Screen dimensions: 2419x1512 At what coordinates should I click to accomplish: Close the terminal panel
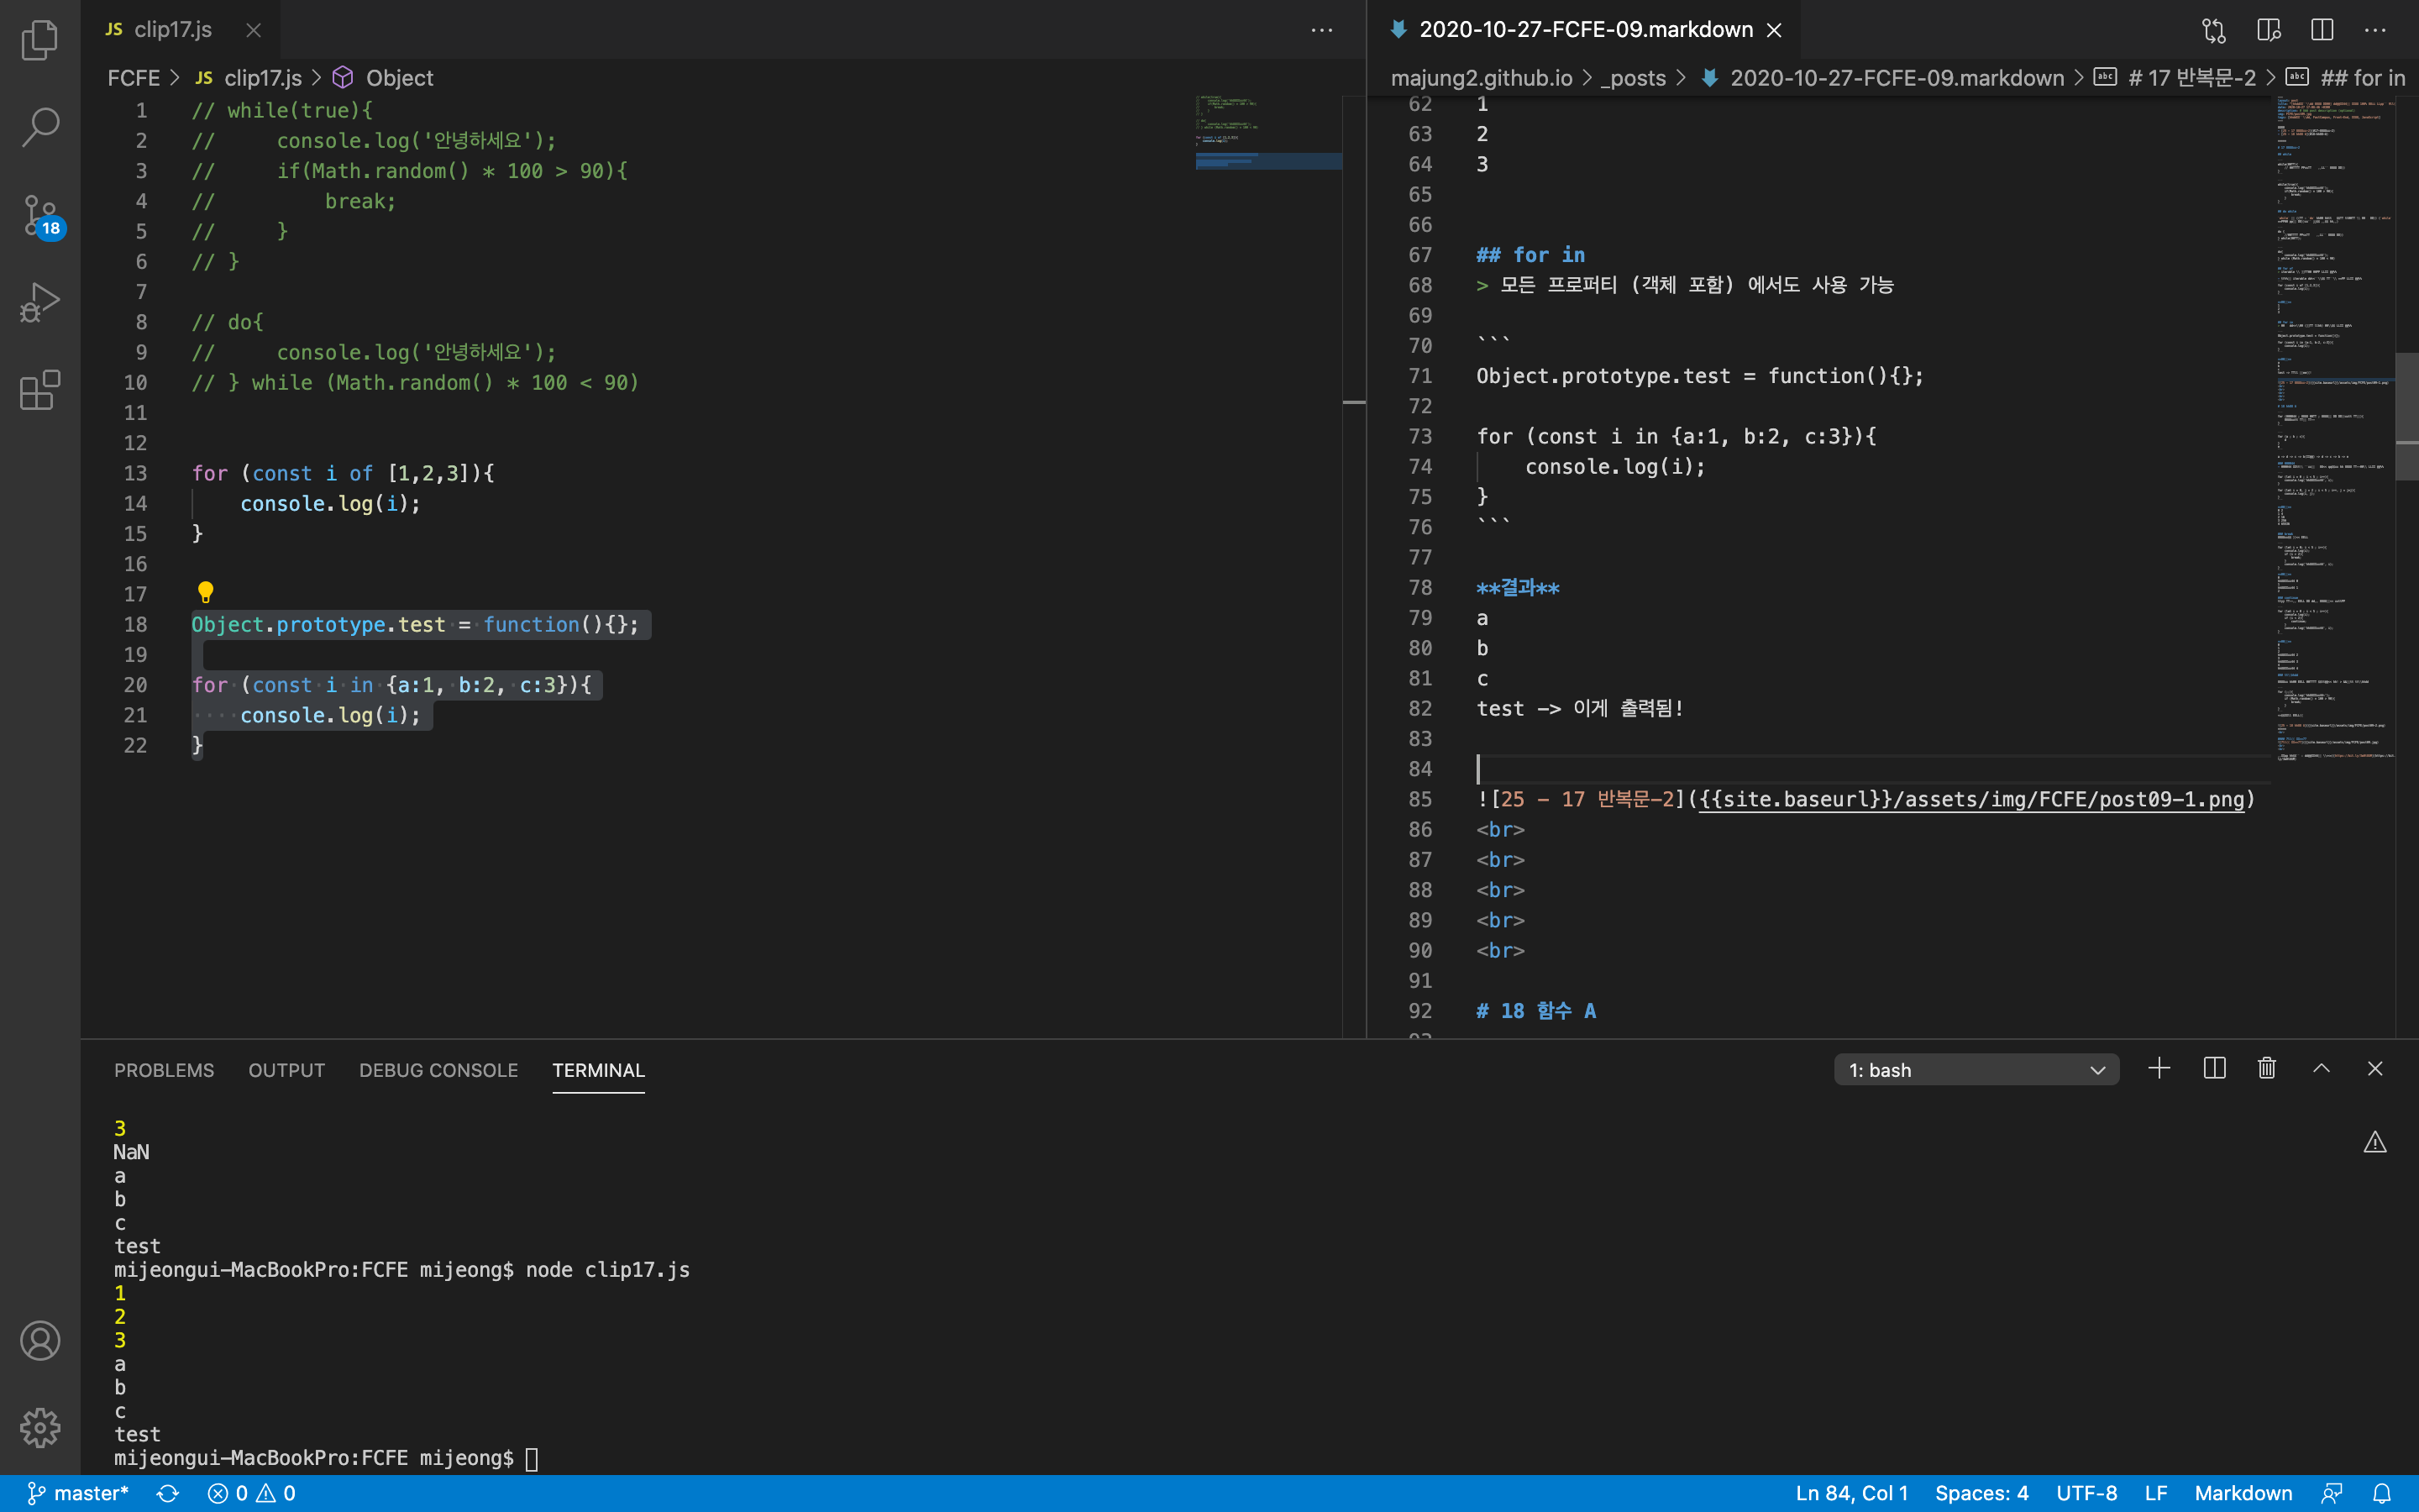(x=2375, y=1068)
